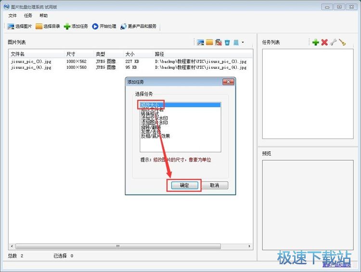
Task: Click the wrench edit-task icon
Action: [x=333, y=42]
